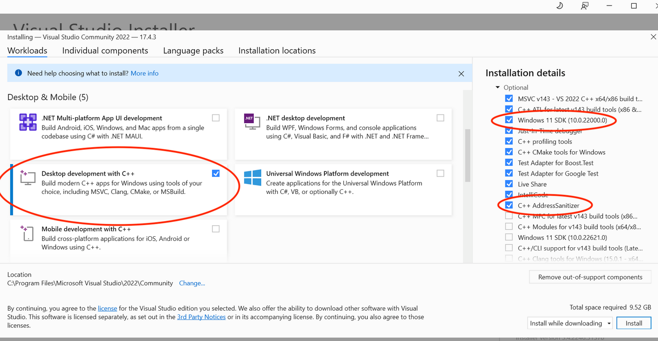Open the Install while downloading dropdown
Screen dimensions: 658x341
point(570,323)
